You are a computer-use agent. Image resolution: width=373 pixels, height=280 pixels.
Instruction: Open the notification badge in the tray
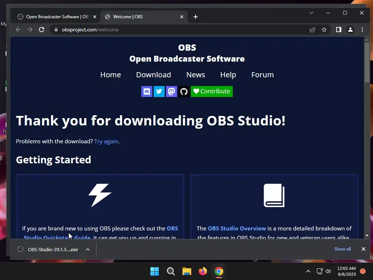(362, 271)
